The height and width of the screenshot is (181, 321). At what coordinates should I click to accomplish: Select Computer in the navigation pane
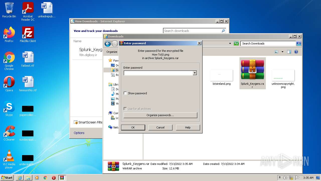tap(113, 113)
